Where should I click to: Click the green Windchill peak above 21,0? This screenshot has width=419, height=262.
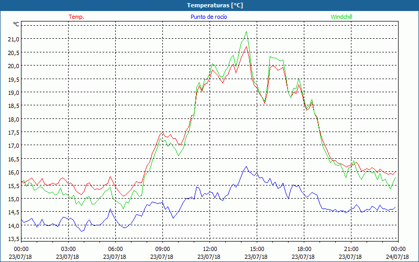click(x=246, y=31)
